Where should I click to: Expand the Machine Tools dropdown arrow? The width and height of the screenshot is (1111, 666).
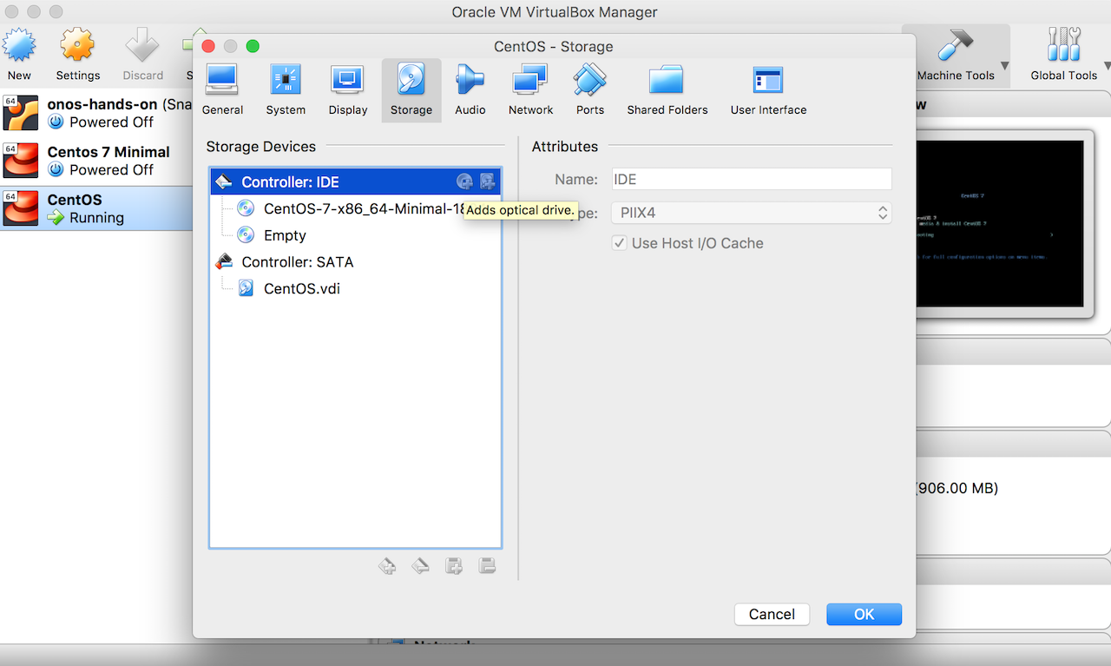(x=1004, y=66)
